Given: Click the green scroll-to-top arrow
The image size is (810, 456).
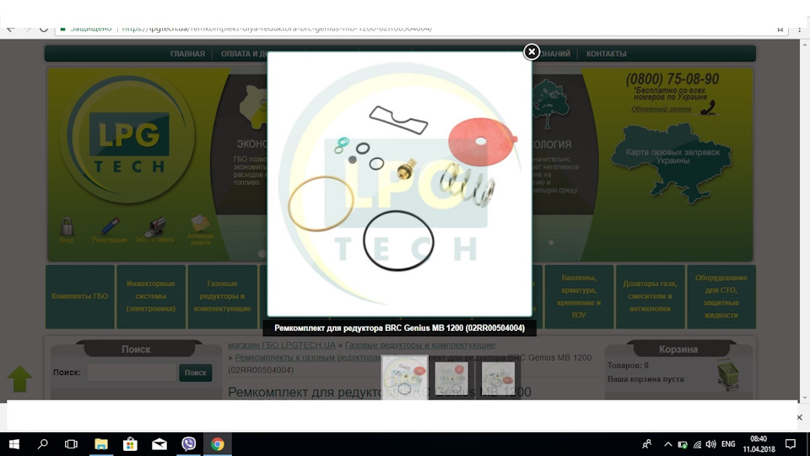Looking at the screenshot, I should pyautogui.click(x=19, y=378).
